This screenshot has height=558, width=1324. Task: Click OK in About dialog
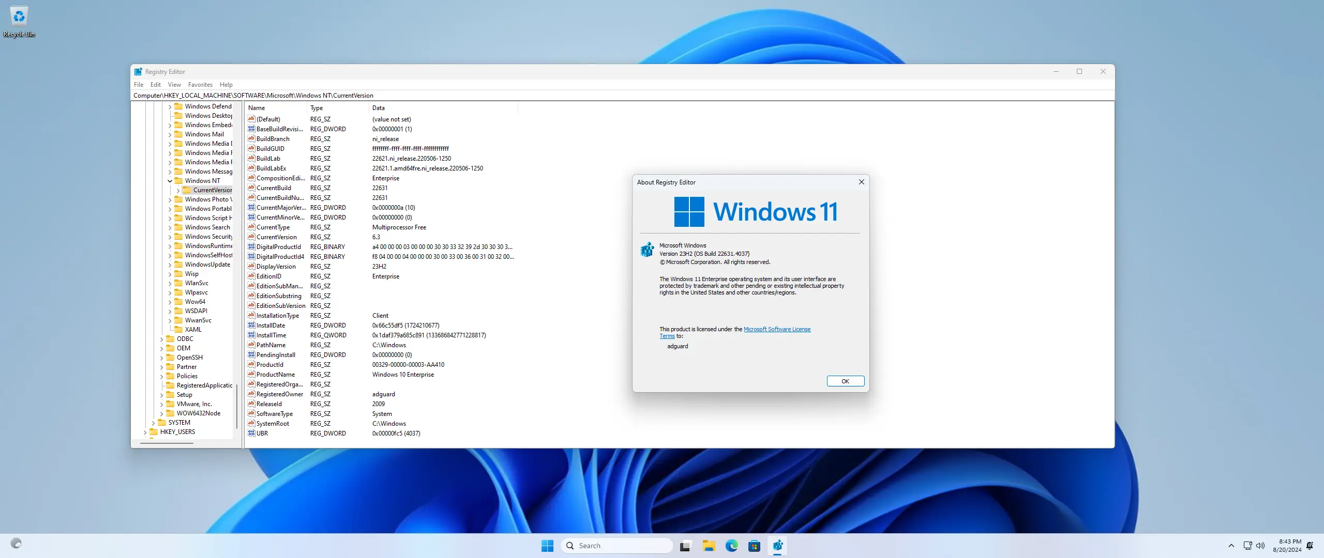pos(845,381)
